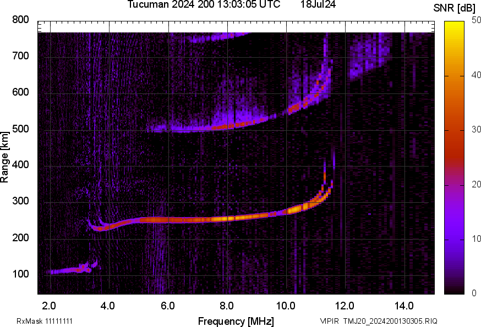Click the purple region of the SNR colorbar

pos(454,225)
